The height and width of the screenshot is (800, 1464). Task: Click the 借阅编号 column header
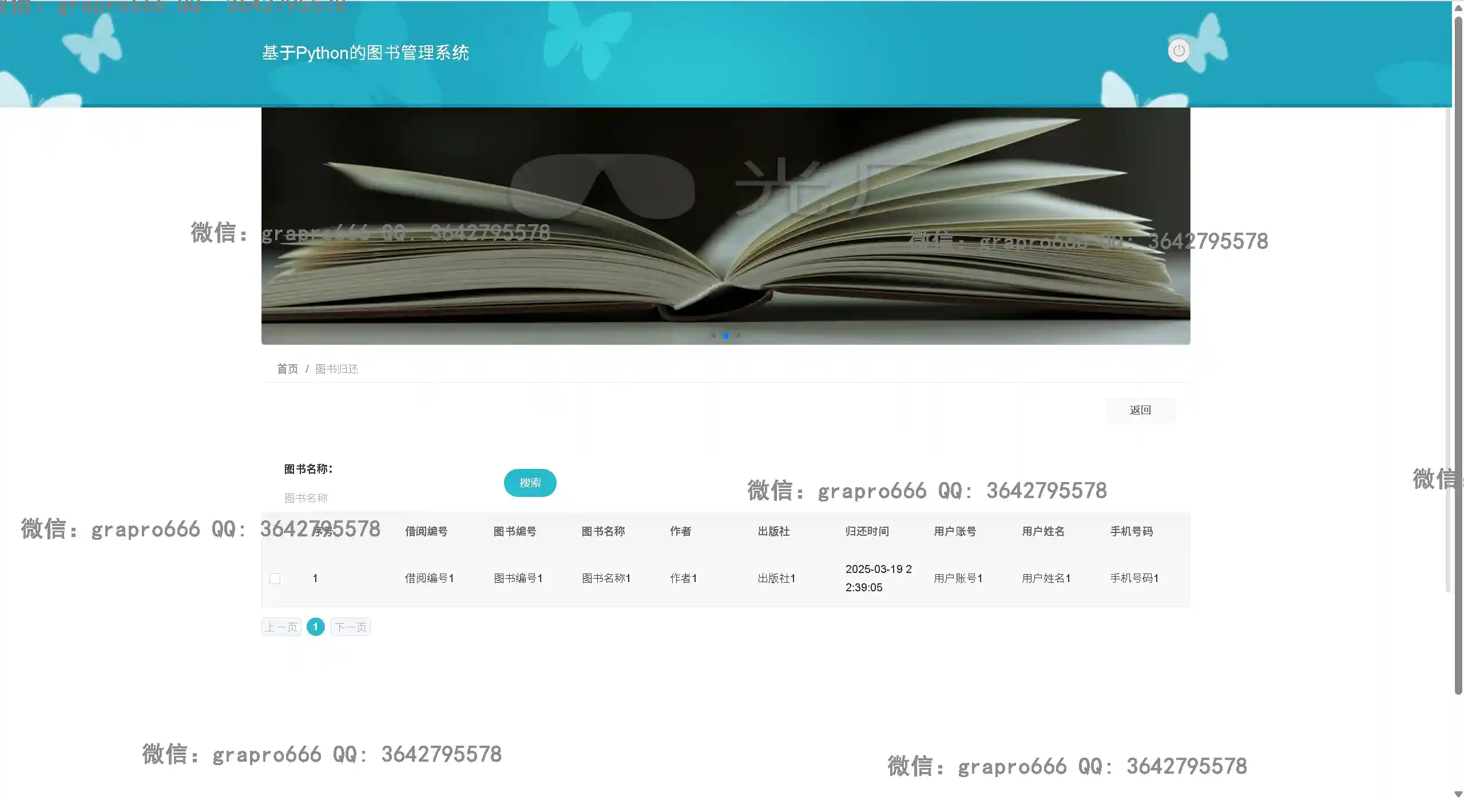click(426, 531)
